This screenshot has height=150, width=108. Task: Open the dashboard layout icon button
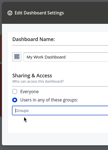coord(17,57)
